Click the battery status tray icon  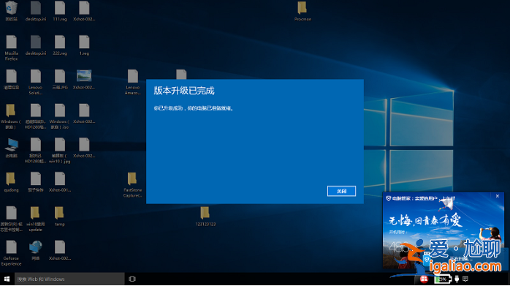click(x=443, y=279)
